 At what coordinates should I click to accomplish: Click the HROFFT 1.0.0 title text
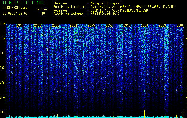(23, 2)
